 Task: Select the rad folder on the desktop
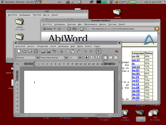tap(154, 112)
